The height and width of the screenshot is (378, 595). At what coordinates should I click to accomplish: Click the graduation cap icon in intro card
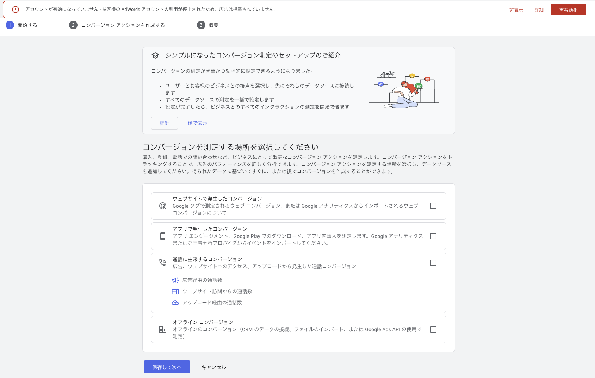click(155, 56)
